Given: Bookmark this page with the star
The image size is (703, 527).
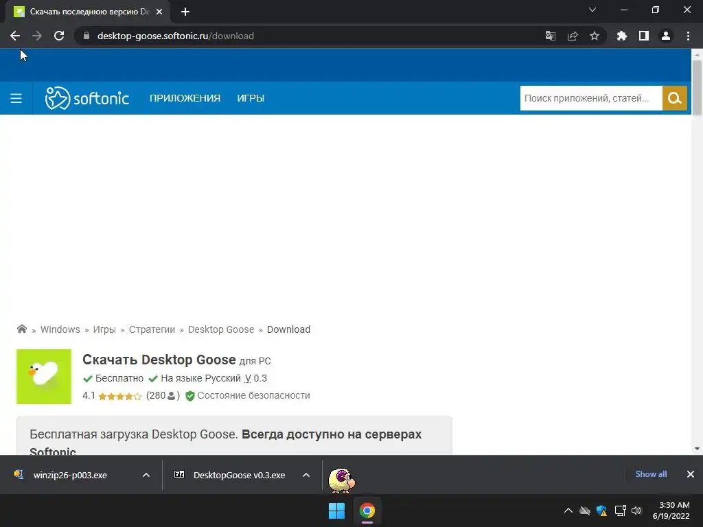Looking at the screenshot, I should [x=595, y=36].
